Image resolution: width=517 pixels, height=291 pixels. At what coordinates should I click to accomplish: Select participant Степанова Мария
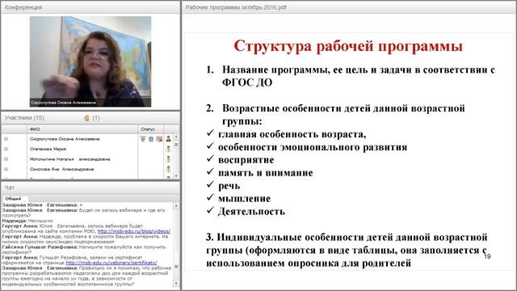(x=48, y=149)
